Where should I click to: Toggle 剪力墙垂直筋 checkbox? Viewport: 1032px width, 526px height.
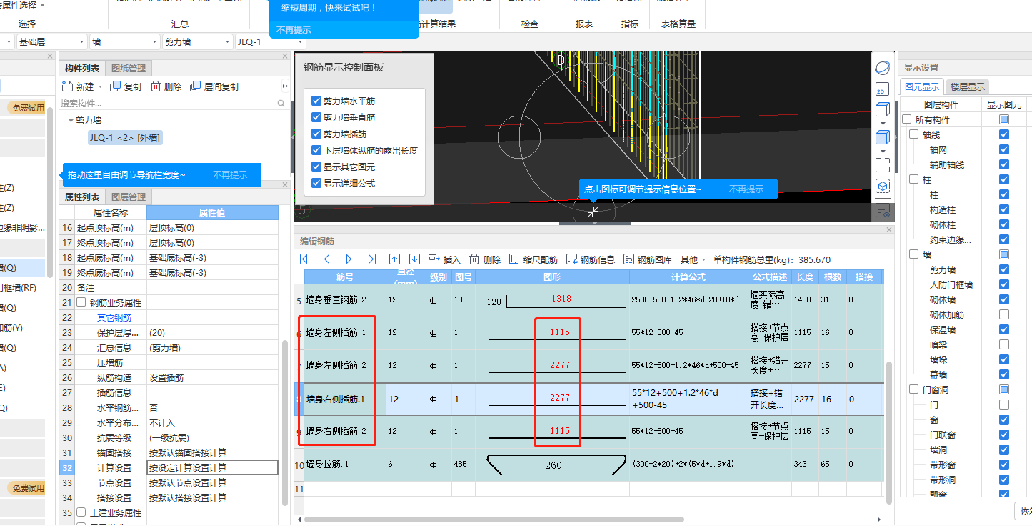click(316, 117)
